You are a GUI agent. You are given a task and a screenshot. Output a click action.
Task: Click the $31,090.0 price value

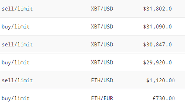tap(157, 27)
